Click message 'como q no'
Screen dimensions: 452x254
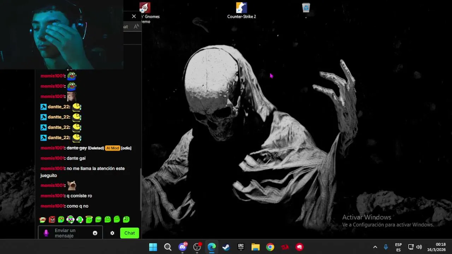pos(77,206)
